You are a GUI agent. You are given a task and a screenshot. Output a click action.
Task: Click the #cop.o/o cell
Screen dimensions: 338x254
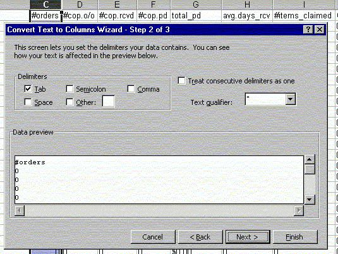pyautogui.click(x=80, y=16)
